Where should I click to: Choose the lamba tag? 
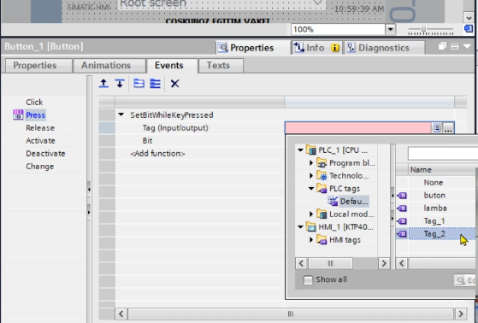click(435, 208)
